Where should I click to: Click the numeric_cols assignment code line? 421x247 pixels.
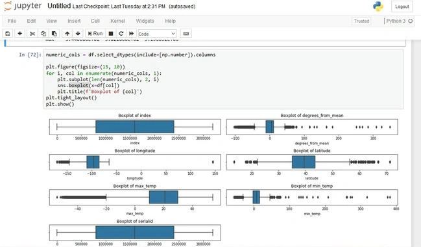tap(130, 55)
